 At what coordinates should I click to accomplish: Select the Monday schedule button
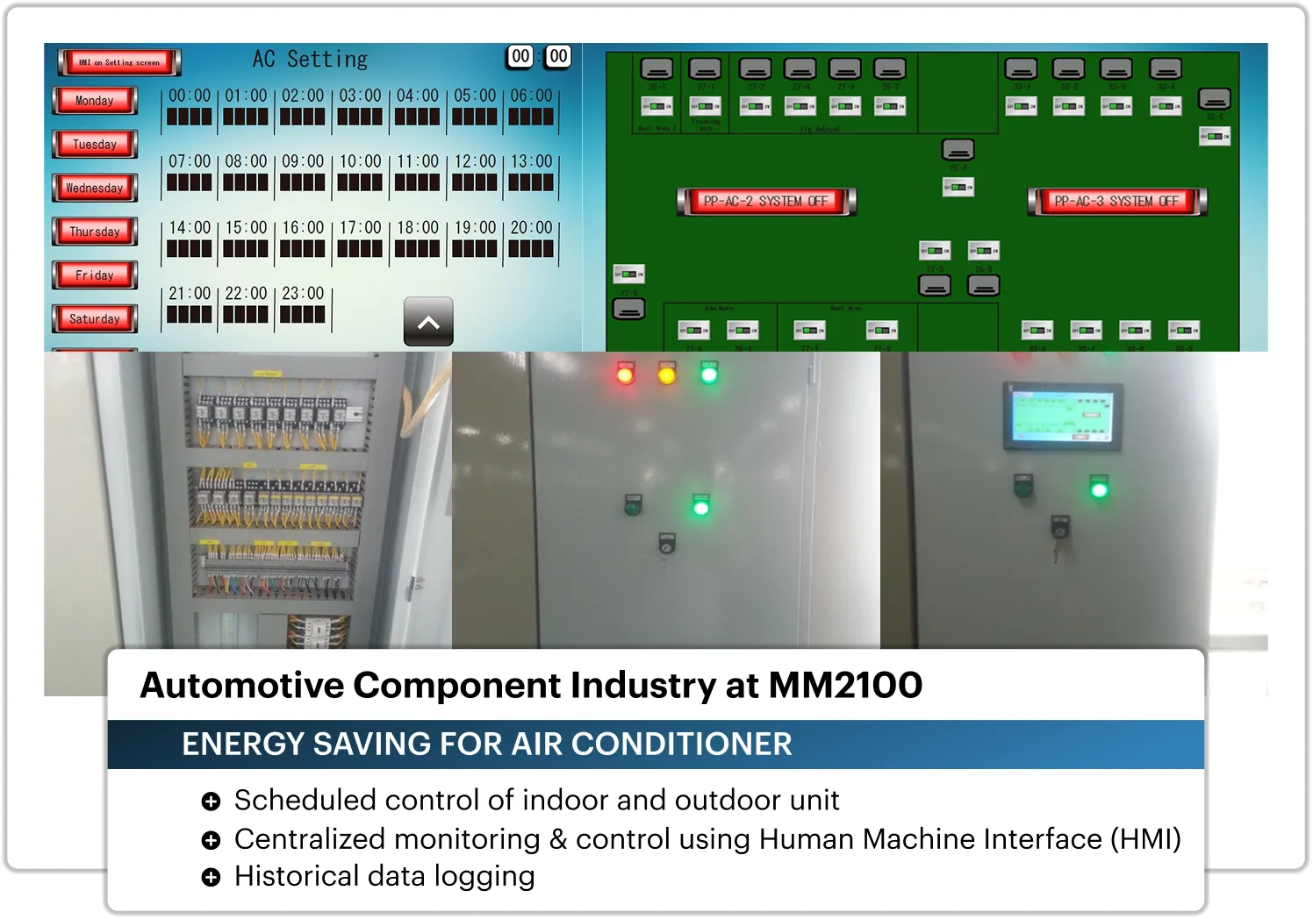coord(95,101)
